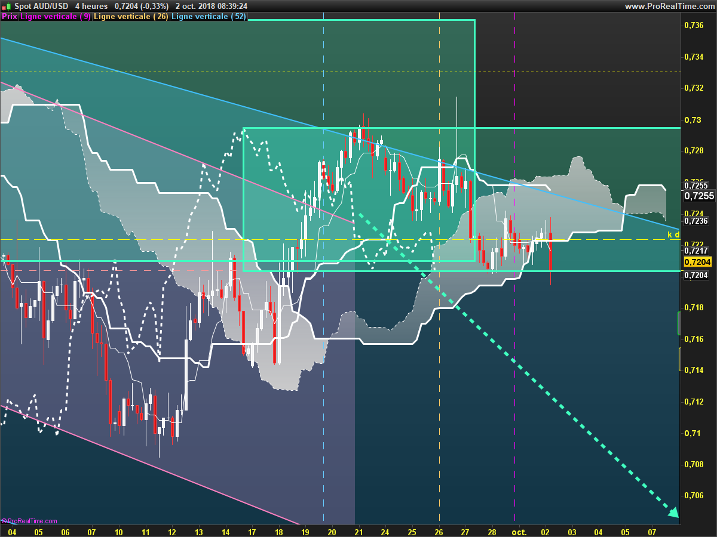Image resolution: width=717 pixels, height=537 pixels.
Task: Click the 'oct.' label on date axis
Action: click(x=519, y=532)
